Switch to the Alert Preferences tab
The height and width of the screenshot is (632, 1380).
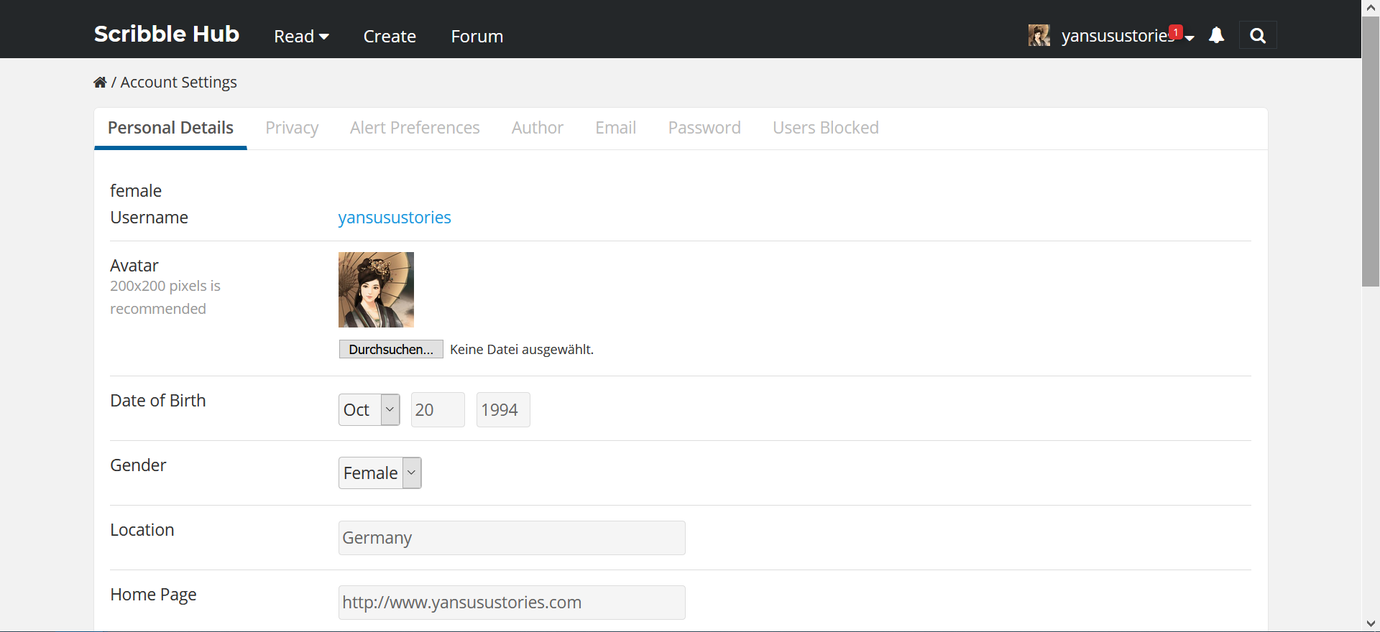pyautogui.click(x=415, y=128)
